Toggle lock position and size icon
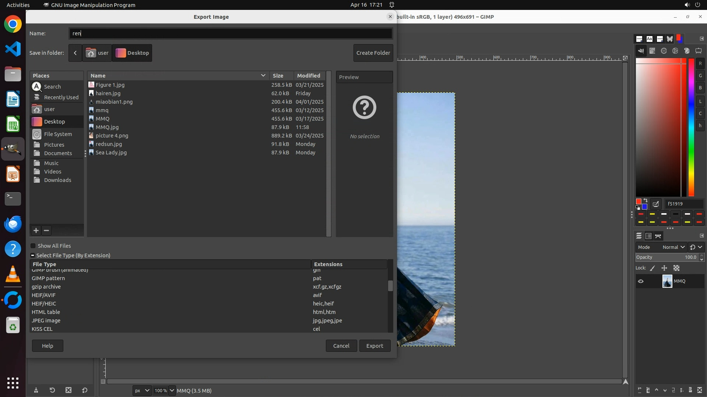Viewport: 707px width, 397px height. coord(664,268)
